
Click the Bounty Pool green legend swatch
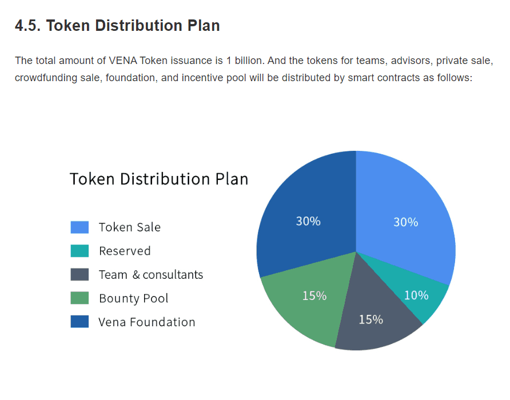click(79, 298)
